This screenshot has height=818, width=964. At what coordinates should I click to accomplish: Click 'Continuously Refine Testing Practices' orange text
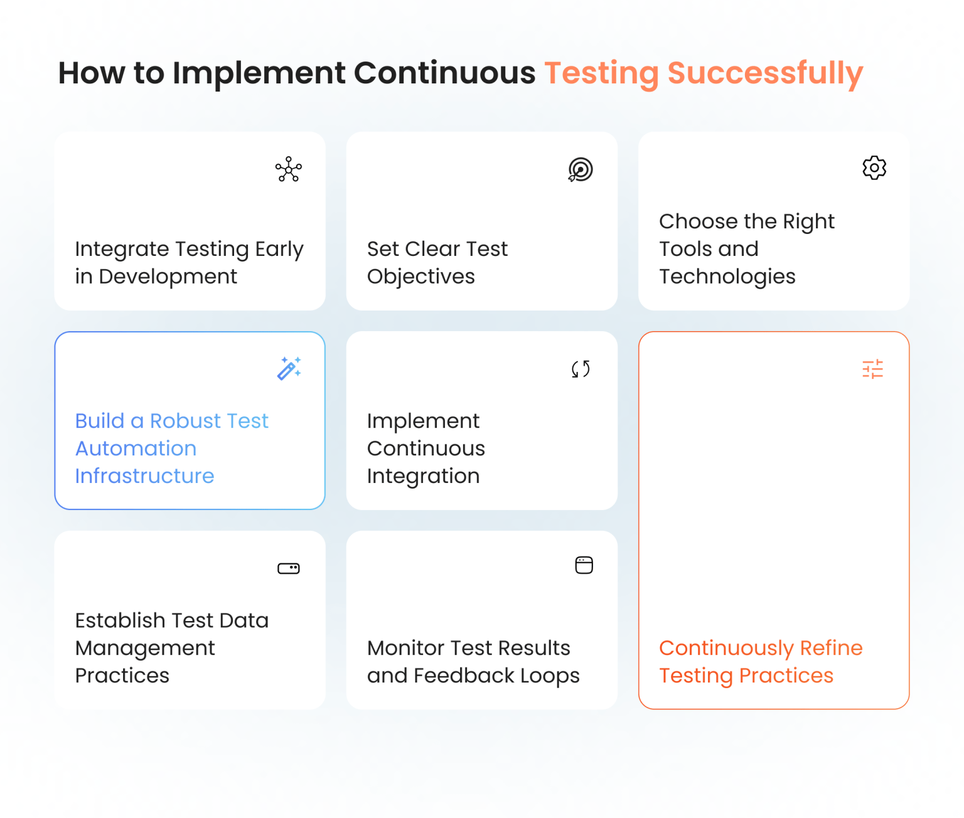tap(761, 662)
